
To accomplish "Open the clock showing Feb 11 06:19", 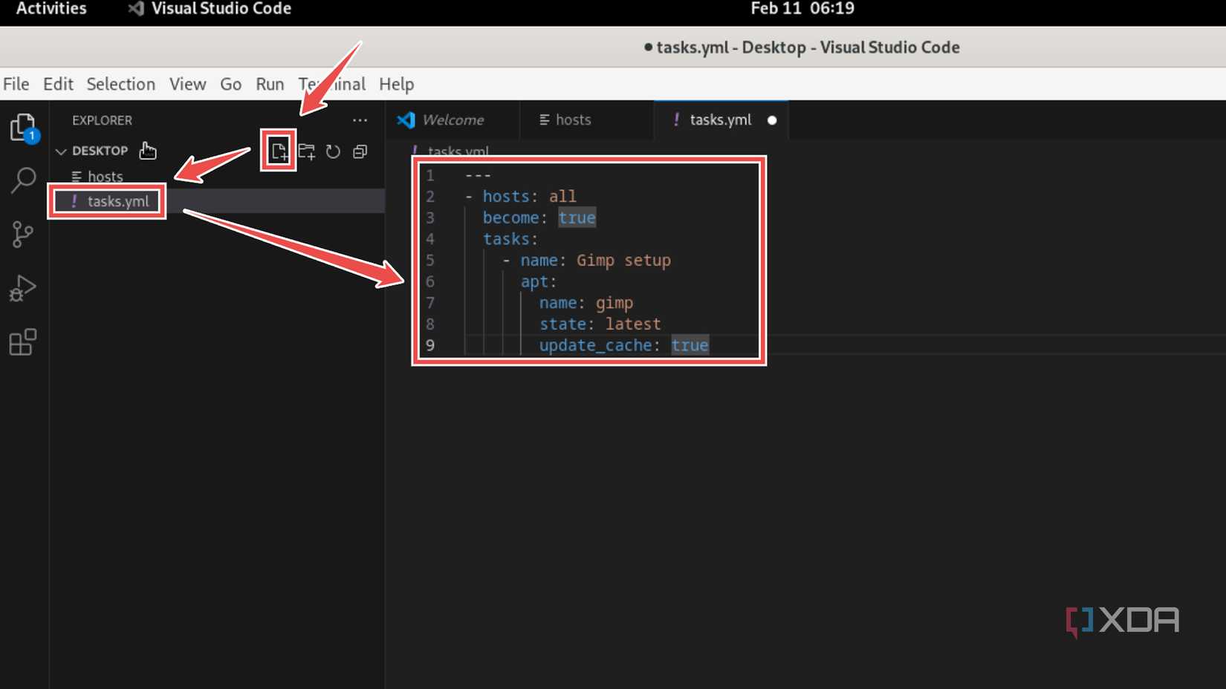I will pos(802,9).
